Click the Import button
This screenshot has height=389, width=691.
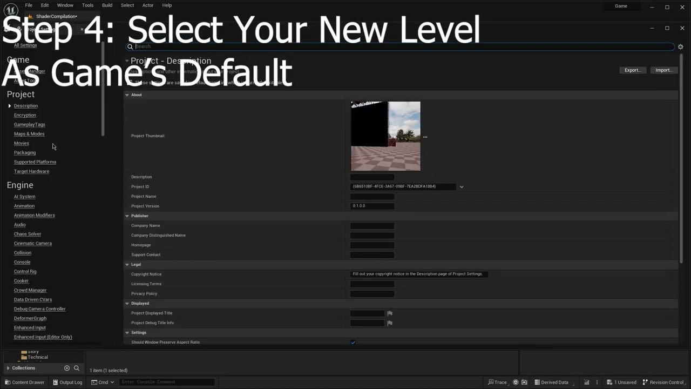[663, 70]
